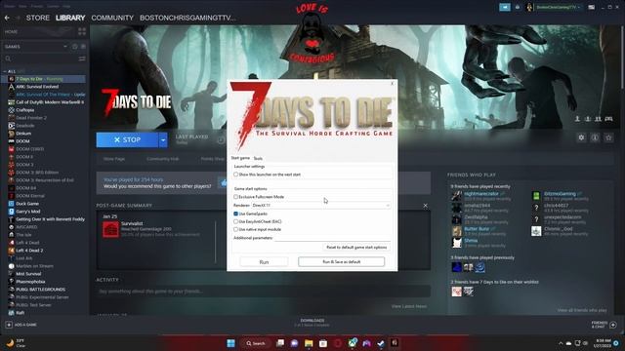Open the Library menu
Image resolution: width=625 pixels, height=351 pixels.
(70, 18)
